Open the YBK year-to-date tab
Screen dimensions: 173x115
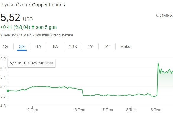pos(73,46)
